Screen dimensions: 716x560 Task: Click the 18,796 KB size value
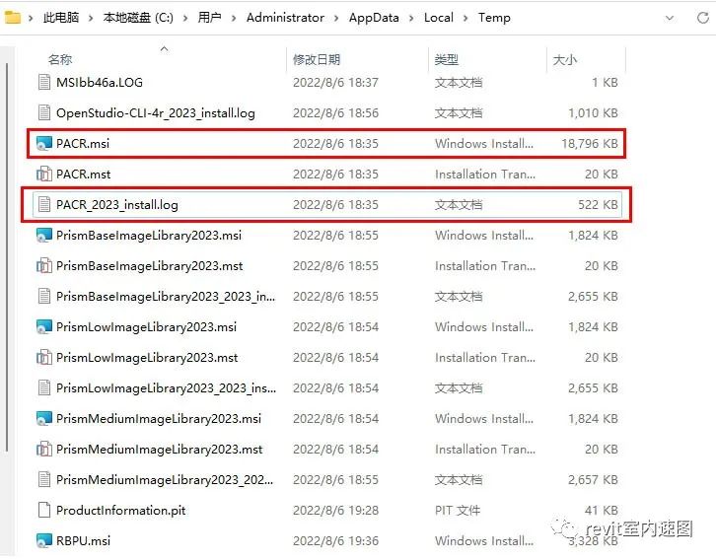590,143
